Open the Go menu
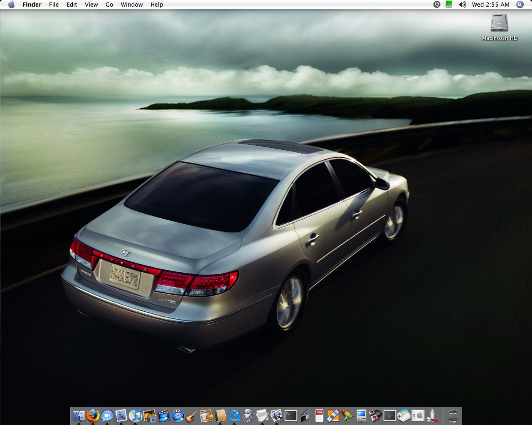The width and height of the screenshot is (532, 425). [x=109, y=5]
